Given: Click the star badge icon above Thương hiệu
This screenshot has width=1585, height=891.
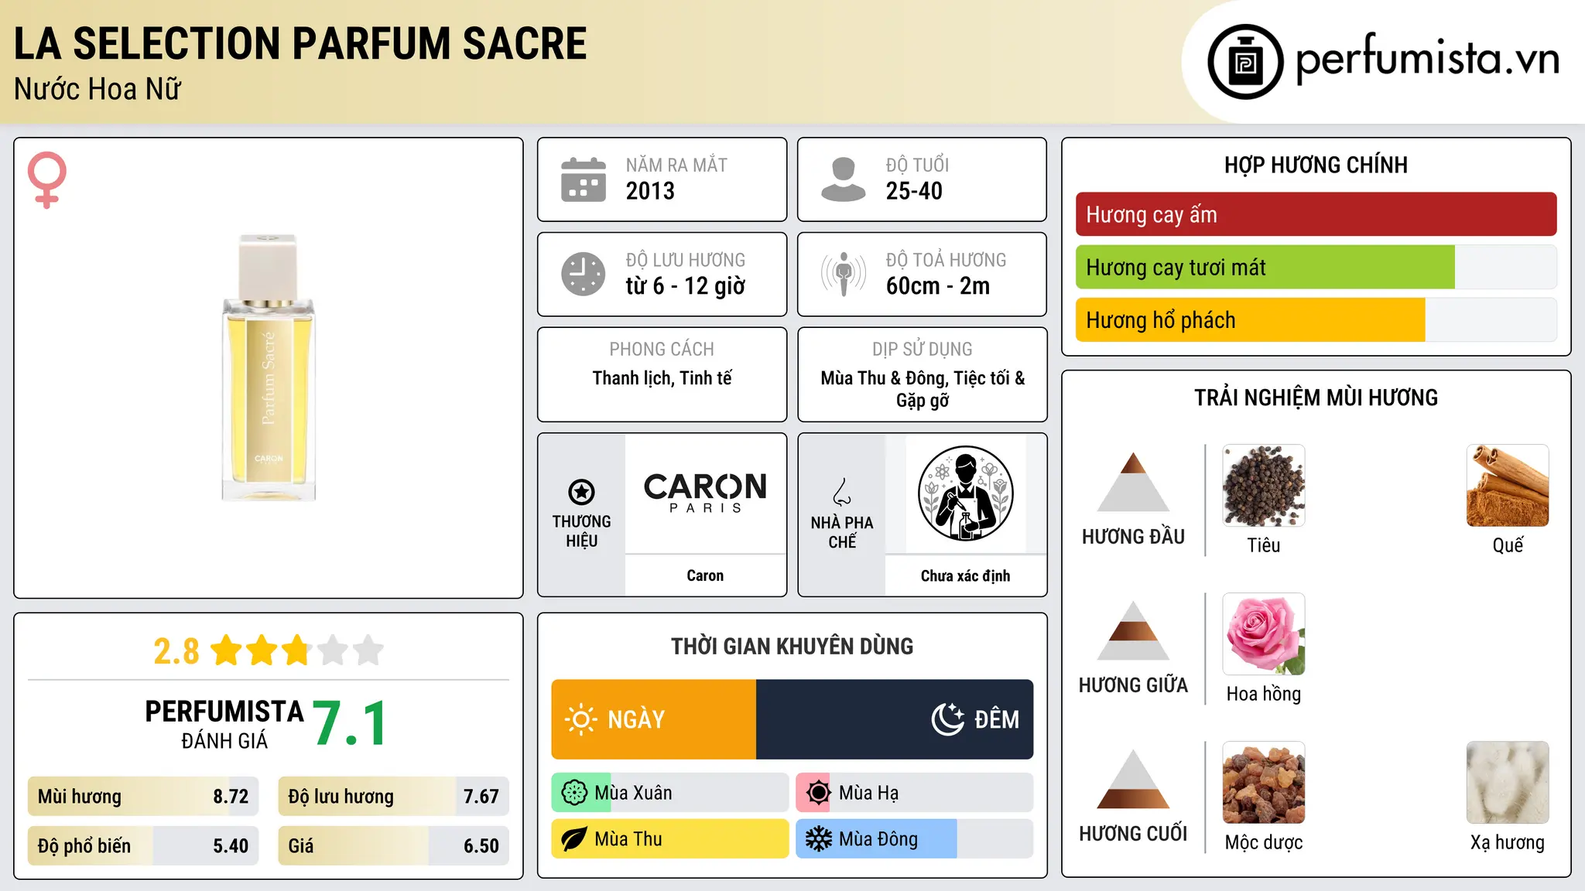Looking at the screenshot, I should pos(581,491).
